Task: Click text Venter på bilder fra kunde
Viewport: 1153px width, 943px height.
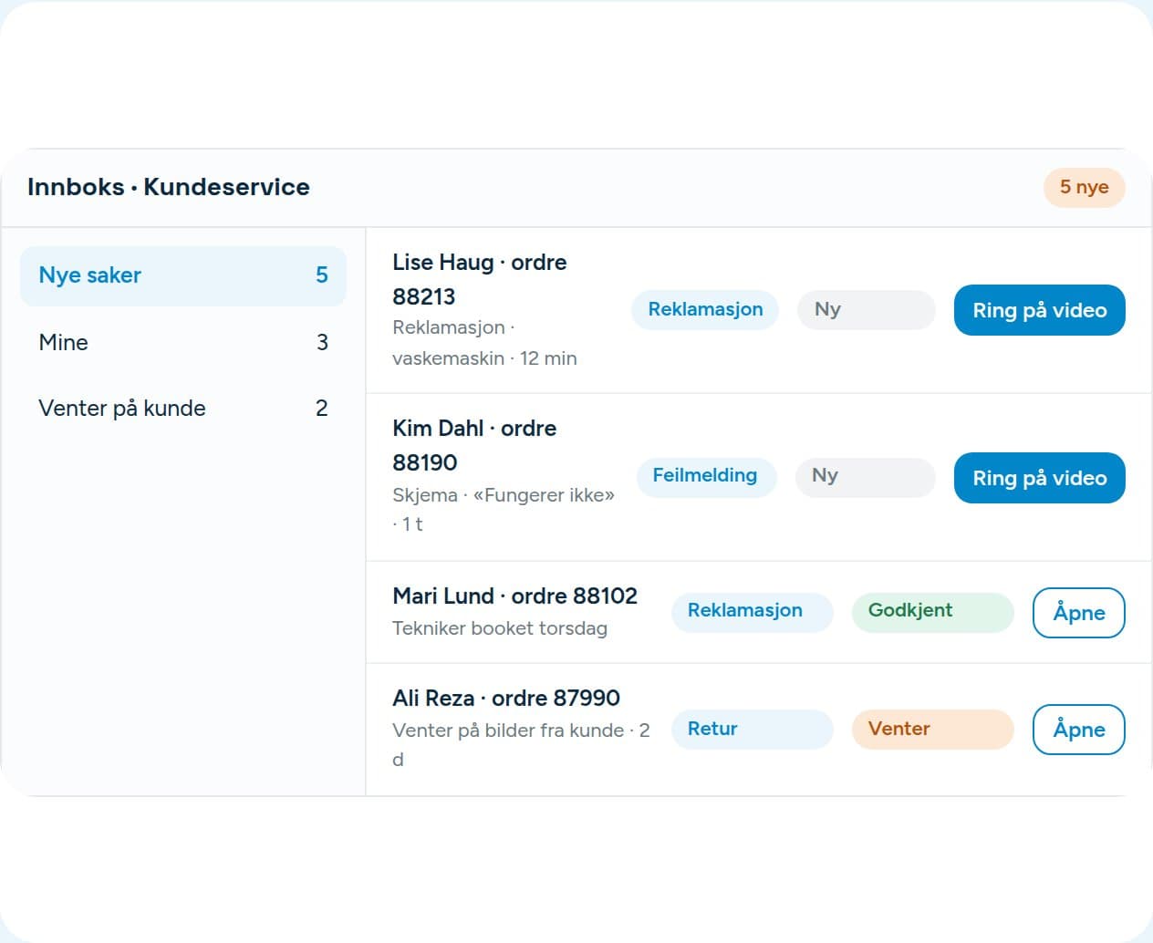Action: [508, 731]
